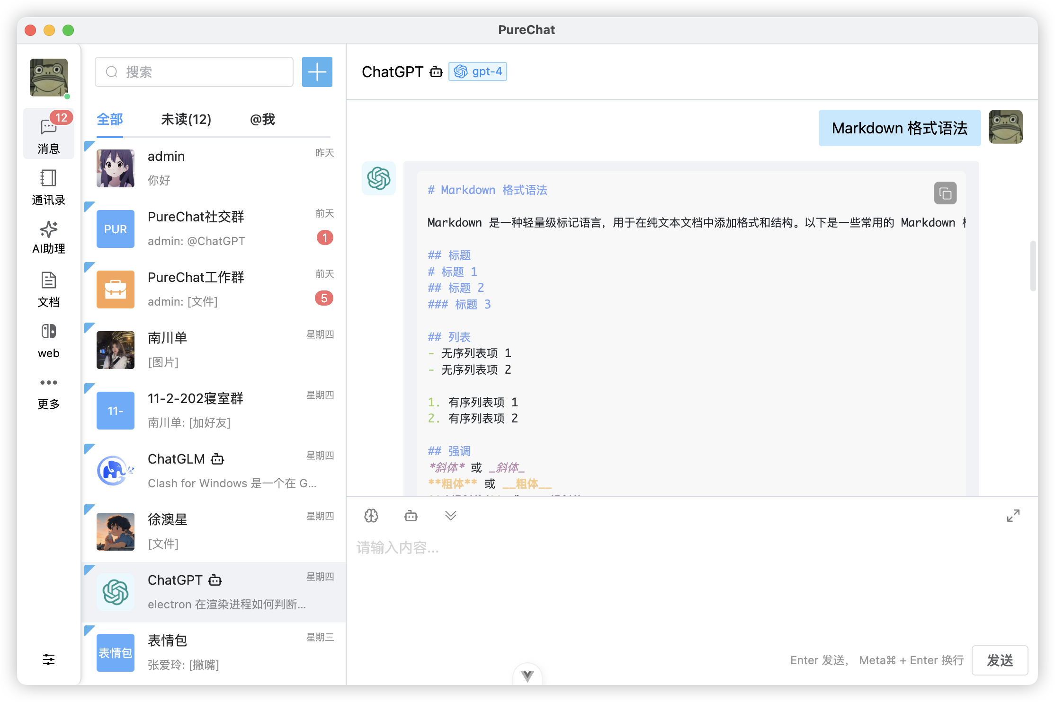1055x702 pixels.
Task: Click the robot icon beside ChatGPT title
Action: tap(436, 72)
